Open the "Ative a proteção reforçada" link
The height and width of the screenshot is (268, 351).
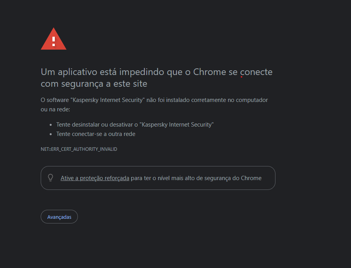[x=95, y=178]
